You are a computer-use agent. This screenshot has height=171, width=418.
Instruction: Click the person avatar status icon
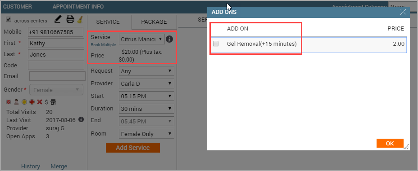17,102
